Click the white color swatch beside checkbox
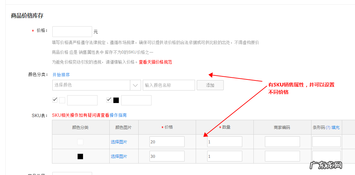This screenshot has height=175, width=355. (62, 100)
